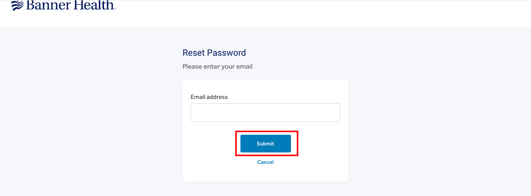Click the Email address field label
The width and height of the screenshot is (531, 196).
pos(209,97)
